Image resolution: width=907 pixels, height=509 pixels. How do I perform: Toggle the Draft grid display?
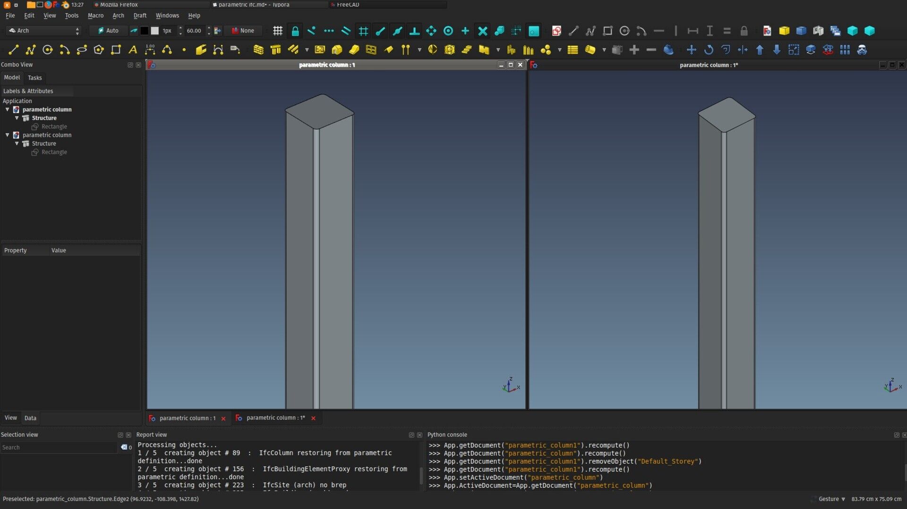(x=278, y=31)
